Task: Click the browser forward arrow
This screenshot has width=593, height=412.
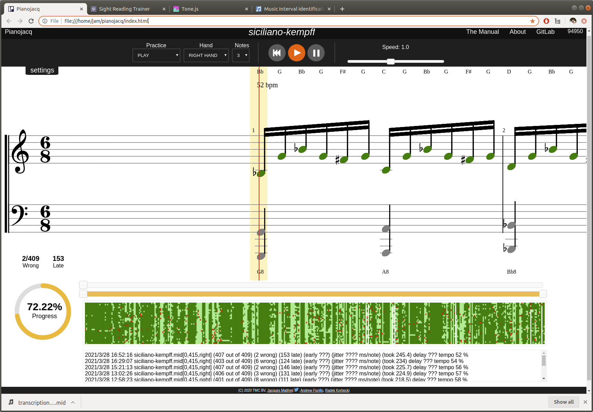Action: click(20, 21)
